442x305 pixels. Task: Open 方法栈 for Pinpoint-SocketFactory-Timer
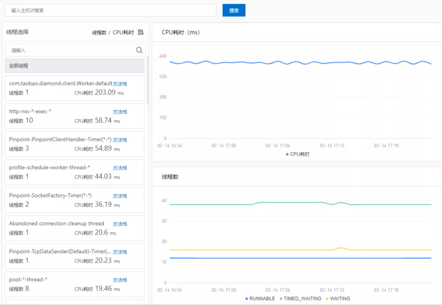tap(120, 196)
